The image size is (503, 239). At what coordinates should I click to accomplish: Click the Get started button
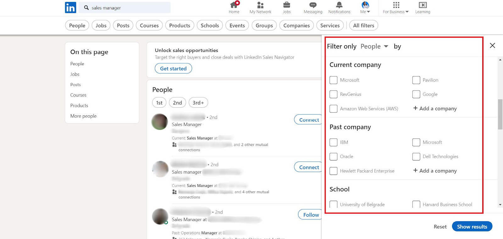[173, 68]
